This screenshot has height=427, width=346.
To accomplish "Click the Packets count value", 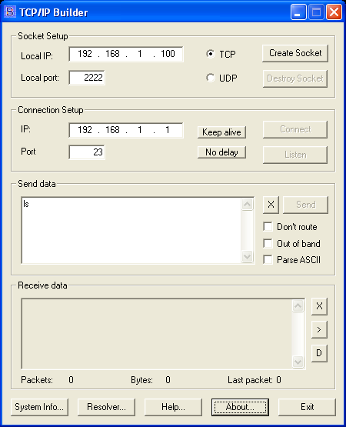I will point(71,380).
